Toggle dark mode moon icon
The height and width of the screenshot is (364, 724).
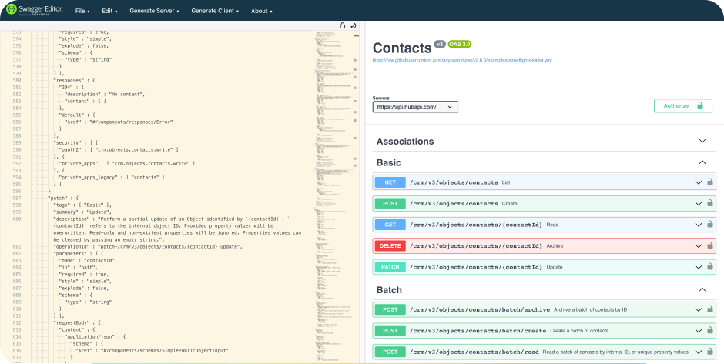(x=354, y=26)
